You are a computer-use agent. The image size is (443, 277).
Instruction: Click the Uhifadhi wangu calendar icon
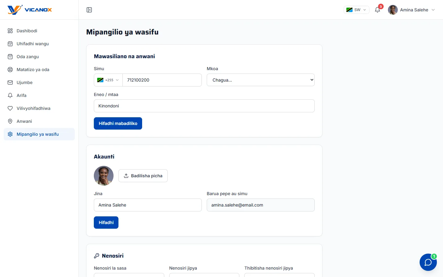point(10,44)
